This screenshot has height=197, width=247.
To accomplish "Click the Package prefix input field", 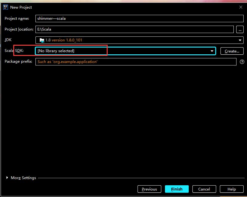I will click(136, 62).
